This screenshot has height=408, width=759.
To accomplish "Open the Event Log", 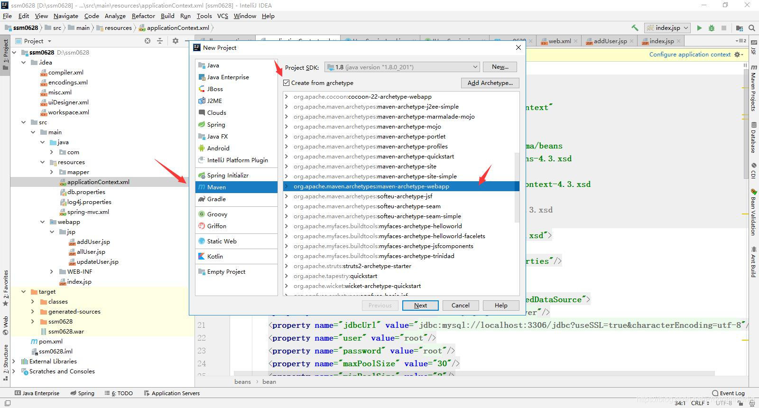I will coord(729,393).
